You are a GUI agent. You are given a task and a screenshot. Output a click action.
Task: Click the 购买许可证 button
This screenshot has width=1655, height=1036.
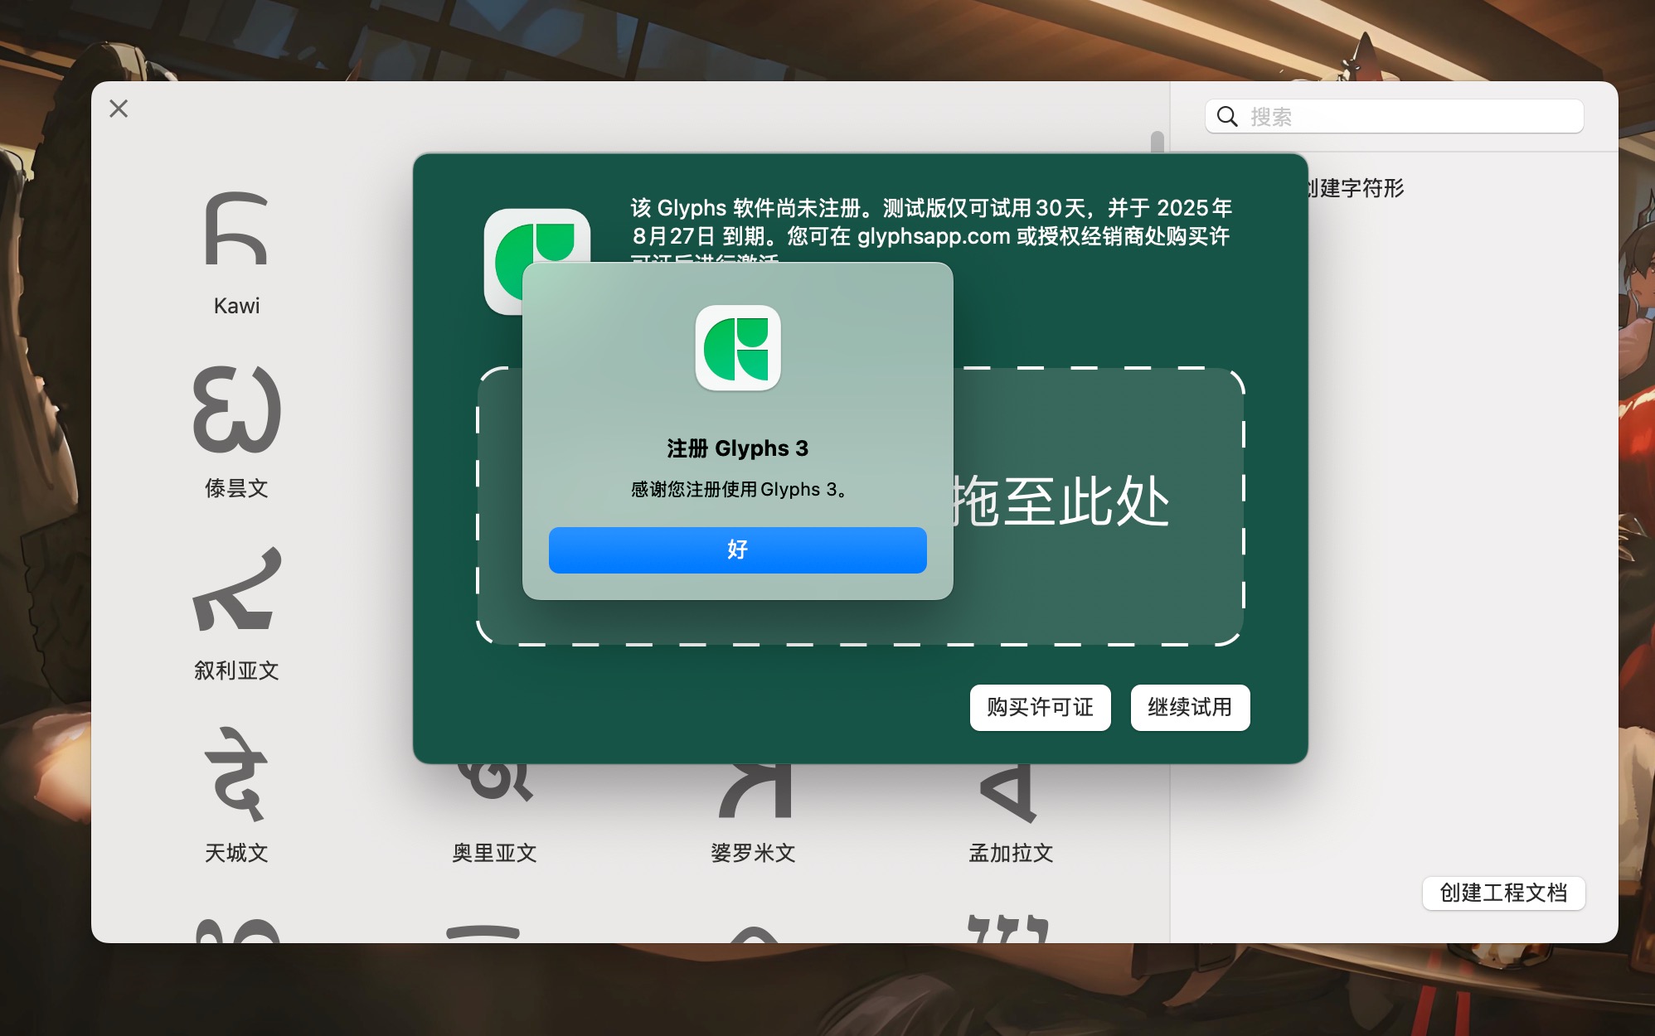(x=1040, y=707)
